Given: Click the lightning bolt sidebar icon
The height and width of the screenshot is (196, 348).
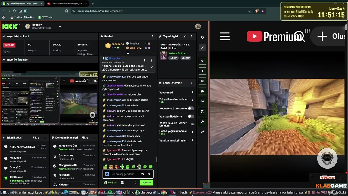Looking at the screenshot, I should pos(202,71).
